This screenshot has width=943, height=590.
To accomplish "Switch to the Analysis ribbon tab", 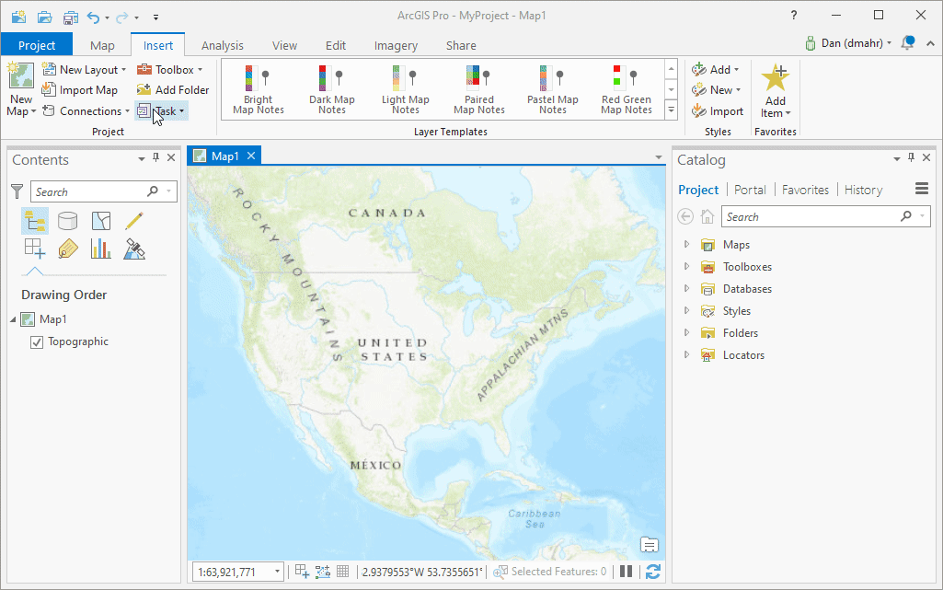I will 223,45.
